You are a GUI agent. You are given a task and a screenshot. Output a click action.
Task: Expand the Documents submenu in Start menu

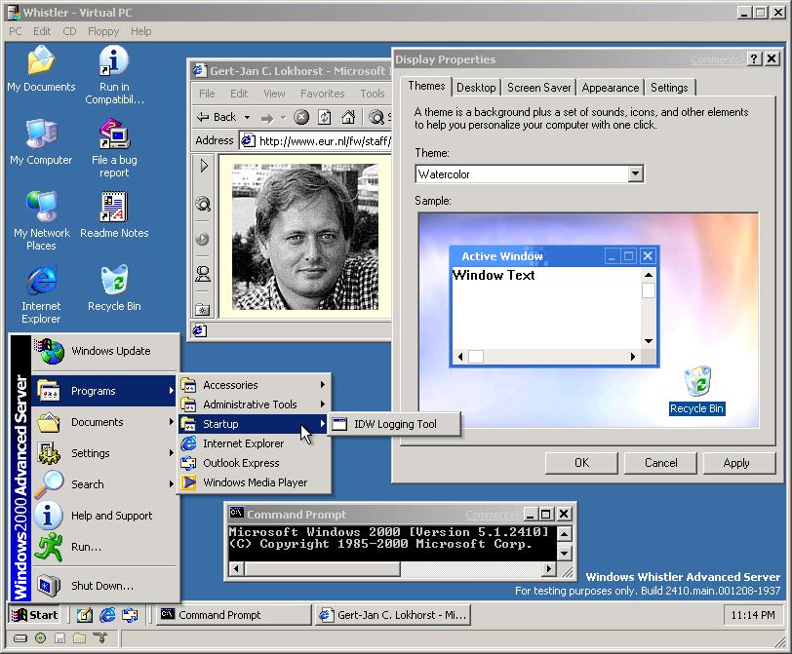pyautogui.click(x=105, y=422)
